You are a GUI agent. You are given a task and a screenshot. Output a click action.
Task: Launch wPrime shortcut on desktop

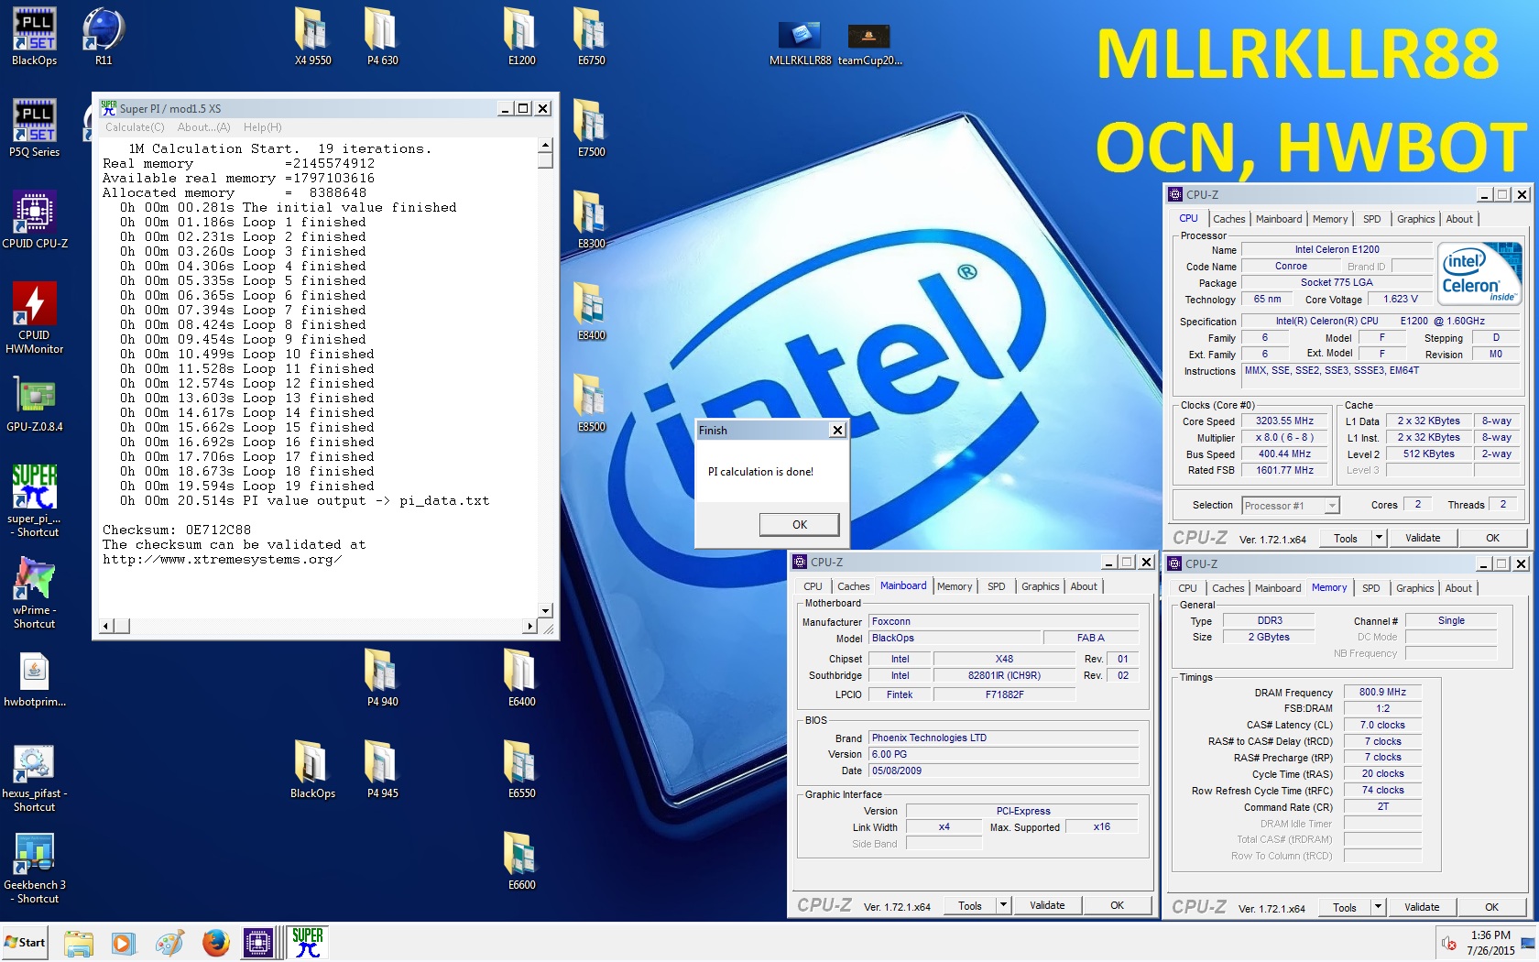click(34, 592)
